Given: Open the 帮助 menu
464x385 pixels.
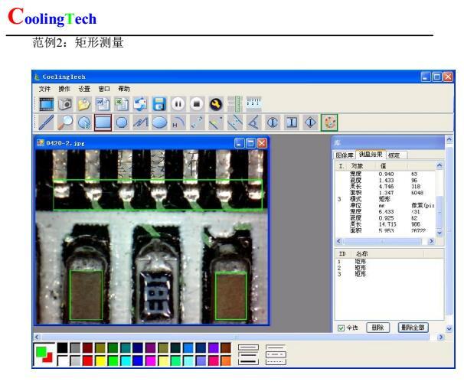Looking at the screenshot, I should point(124,89).
